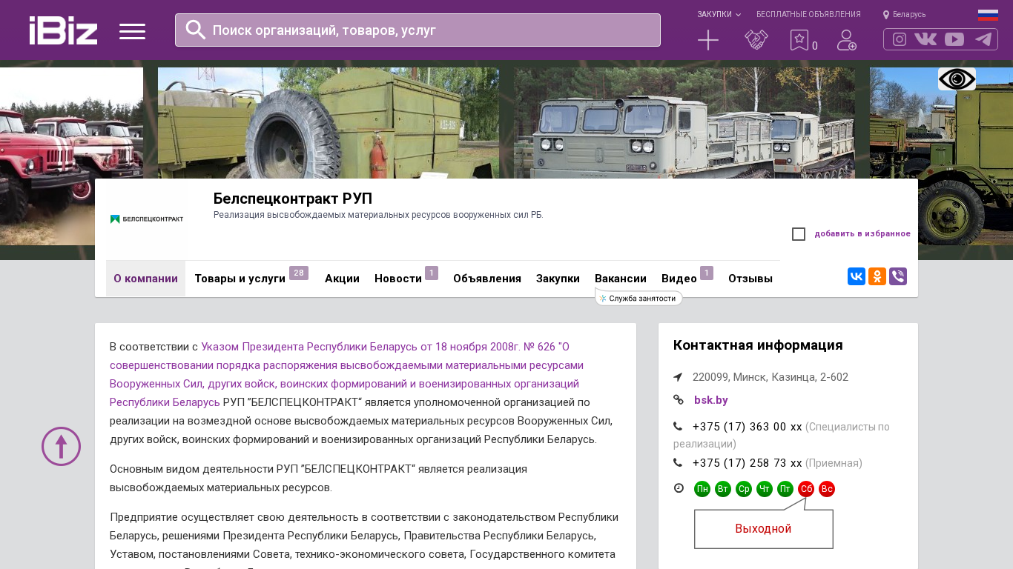Switch to Отзывы tab
1013x569 pixels.
coord(750,279)
